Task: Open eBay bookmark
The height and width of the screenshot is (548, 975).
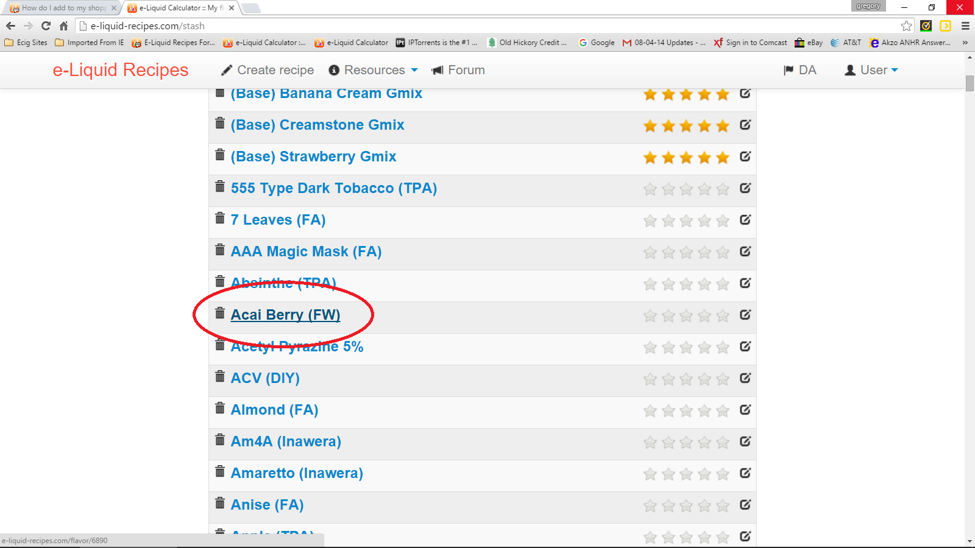Action: 809,43
